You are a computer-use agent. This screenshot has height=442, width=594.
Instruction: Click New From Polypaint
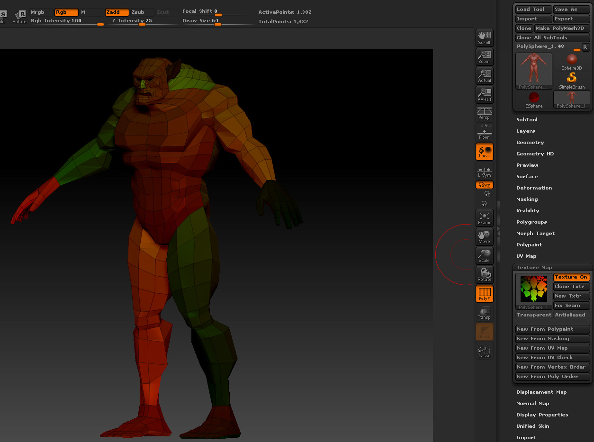pyautogui.click(x=553, y=329)
